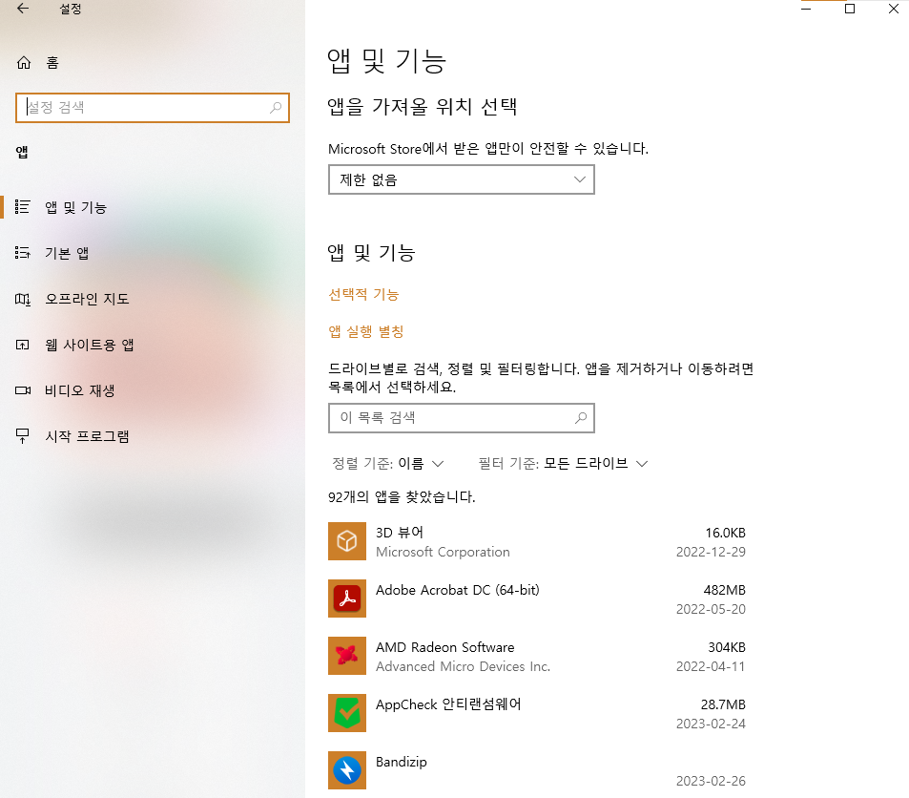The height and width of the screenshot is (798, 909).
Task: Click the magnifier in 설정 검색 box
Action: [x=276, y=107]
